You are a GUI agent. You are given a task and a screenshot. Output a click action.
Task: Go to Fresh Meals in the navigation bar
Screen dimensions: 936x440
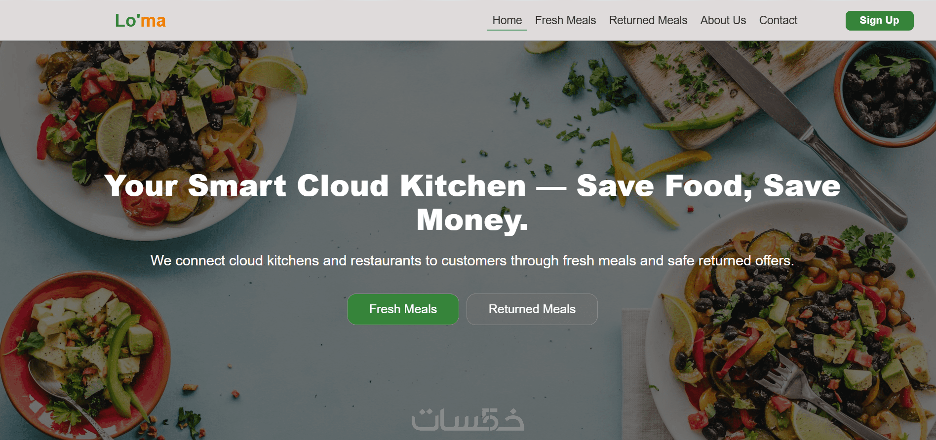pos(565,20)
